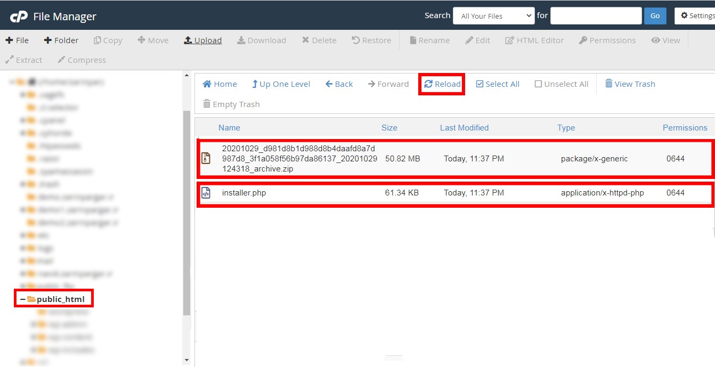Click the zip archive file icon

point(206,159)
